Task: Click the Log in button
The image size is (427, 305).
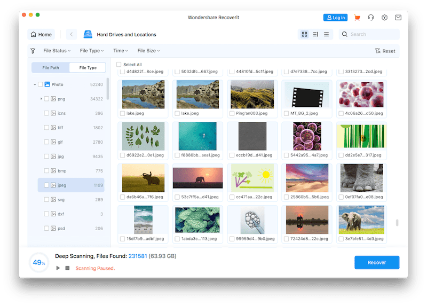Action: pyautogui.click(x=335, y=18)
